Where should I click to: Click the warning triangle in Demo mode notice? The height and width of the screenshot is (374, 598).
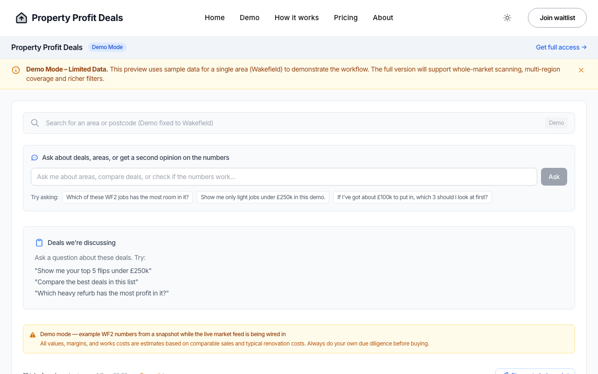coord(33,335)
